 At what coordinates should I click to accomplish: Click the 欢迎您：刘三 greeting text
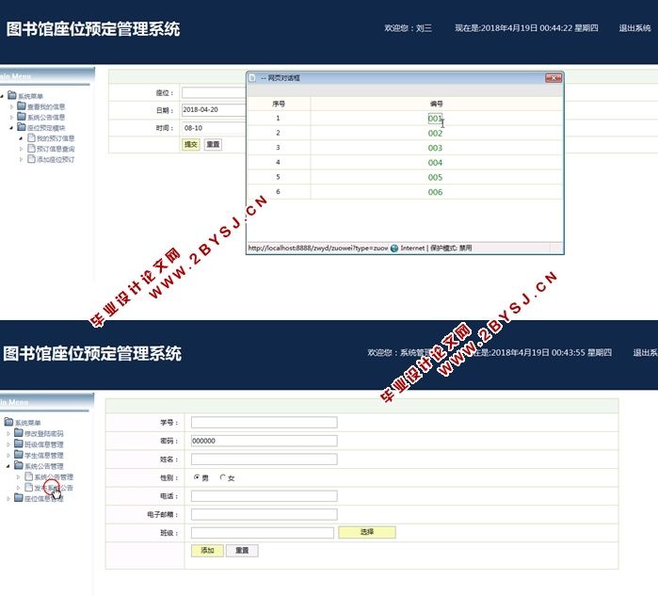tap(408, 28)
